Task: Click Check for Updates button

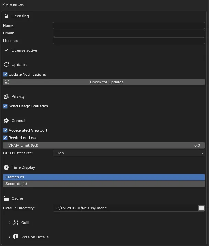Action: [x=104, y=82]
